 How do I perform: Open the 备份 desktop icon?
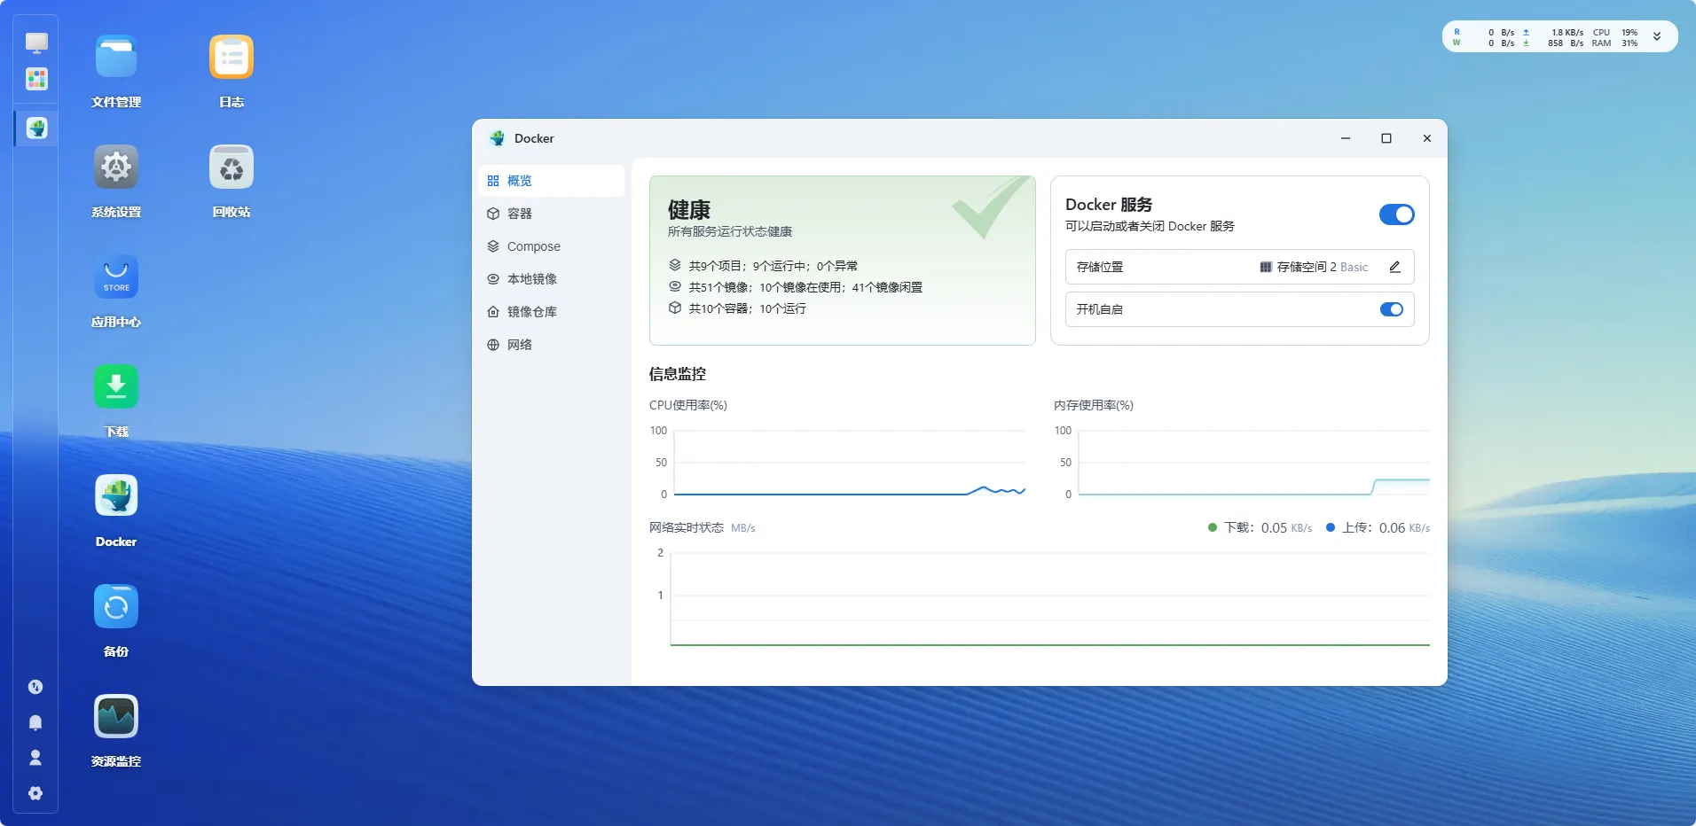116,606
